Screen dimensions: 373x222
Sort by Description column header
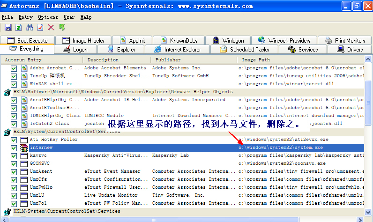click(x=118, y=59)
